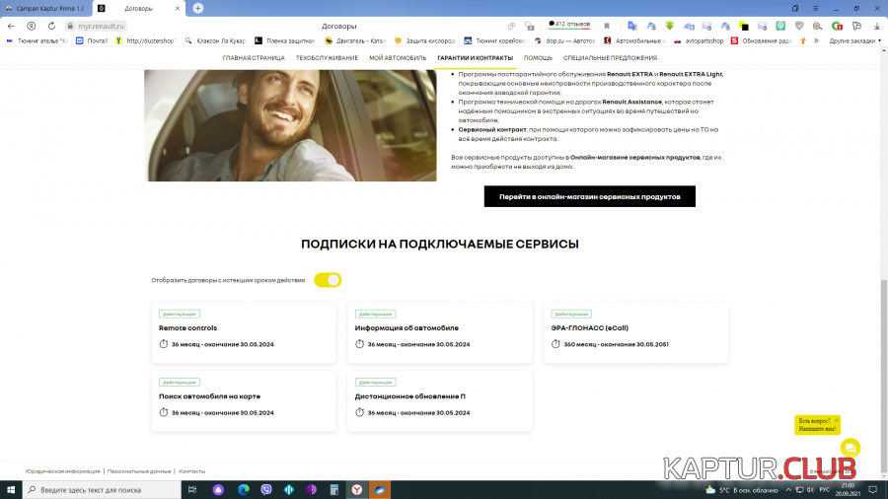888x499 pixels.
Task: Open the weather widget in the taskbar
Action: click(742, 490)
